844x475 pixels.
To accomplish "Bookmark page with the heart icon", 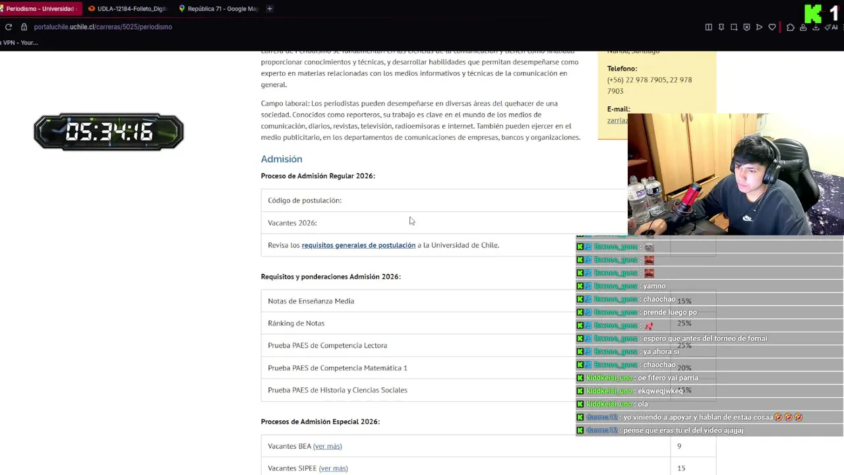I will point(772,27).
